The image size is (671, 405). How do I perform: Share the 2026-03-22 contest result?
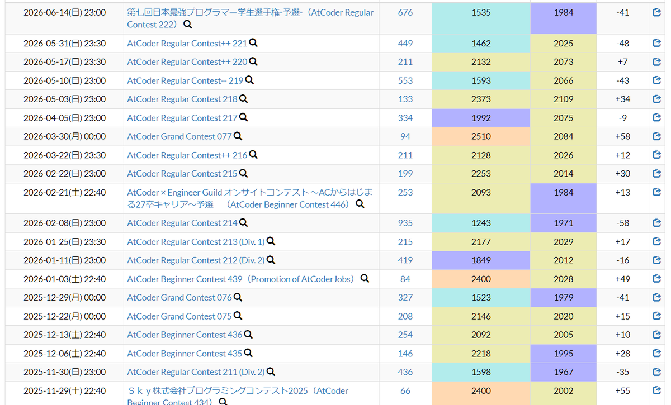coord(657,155)
